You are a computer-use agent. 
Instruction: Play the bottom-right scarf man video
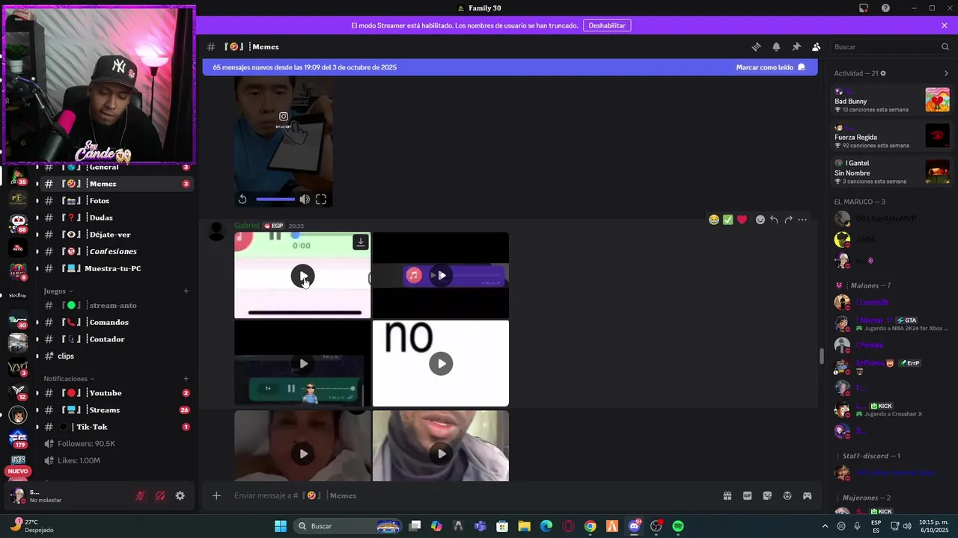pos(441,454)
